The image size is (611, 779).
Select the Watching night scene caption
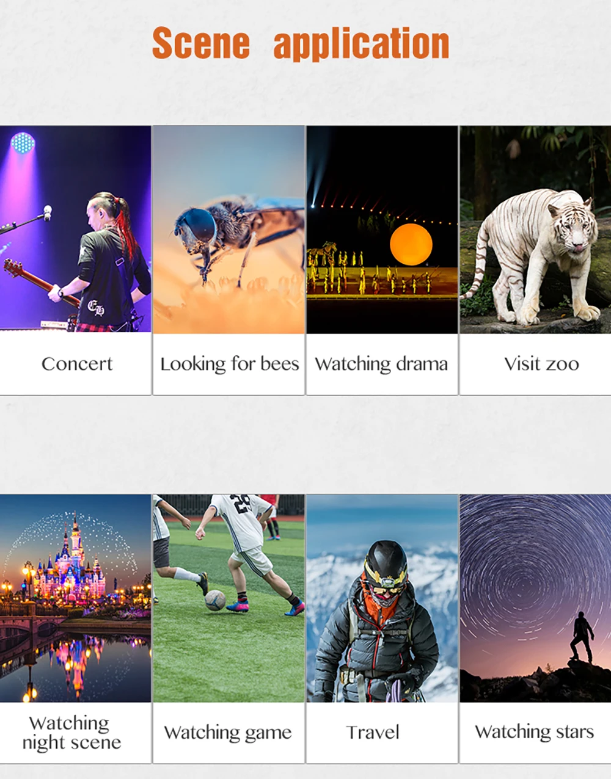71,733
